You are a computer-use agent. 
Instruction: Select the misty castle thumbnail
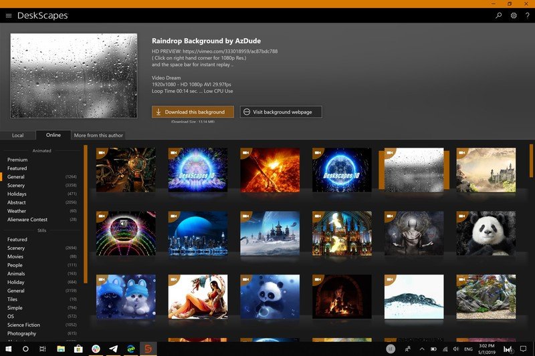(x=486, y=170)
